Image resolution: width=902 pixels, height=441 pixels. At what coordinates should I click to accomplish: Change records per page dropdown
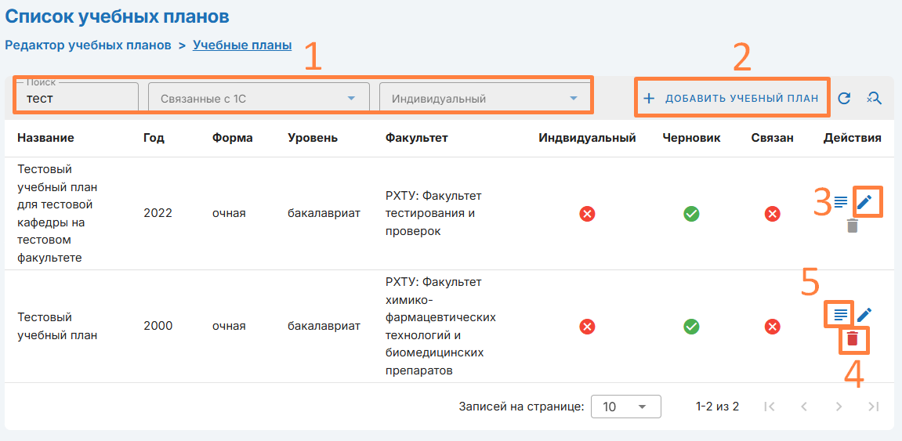pyautogui.click(x=625, y=407)
